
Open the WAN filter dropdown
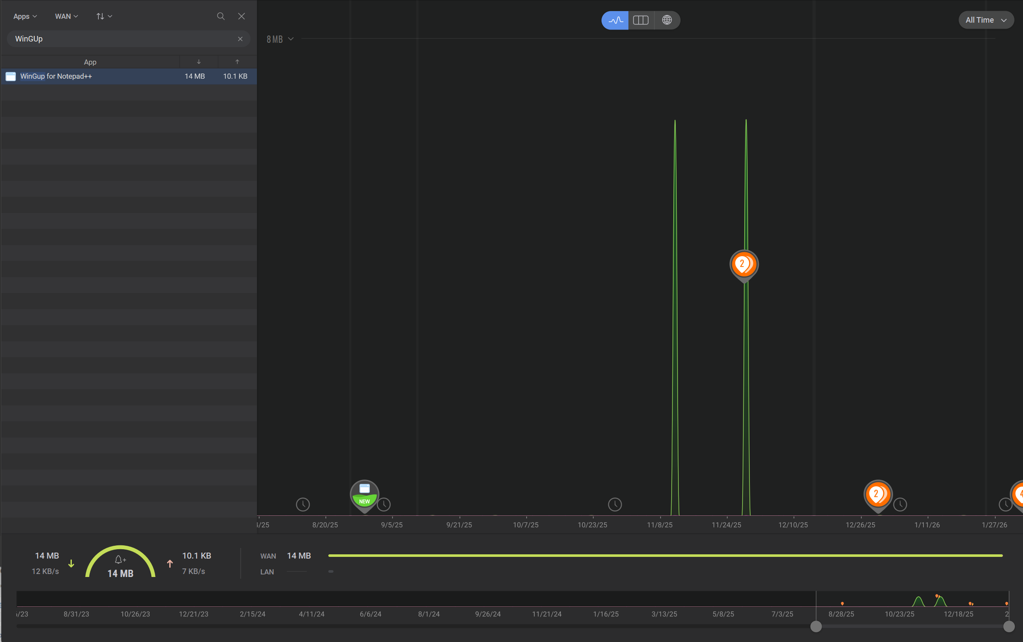point(66,16)
